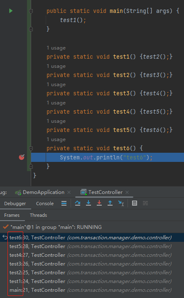This screenshot has height=298, width=184.
Task: Select stack frame test4:27
Action: coord(92,255)
